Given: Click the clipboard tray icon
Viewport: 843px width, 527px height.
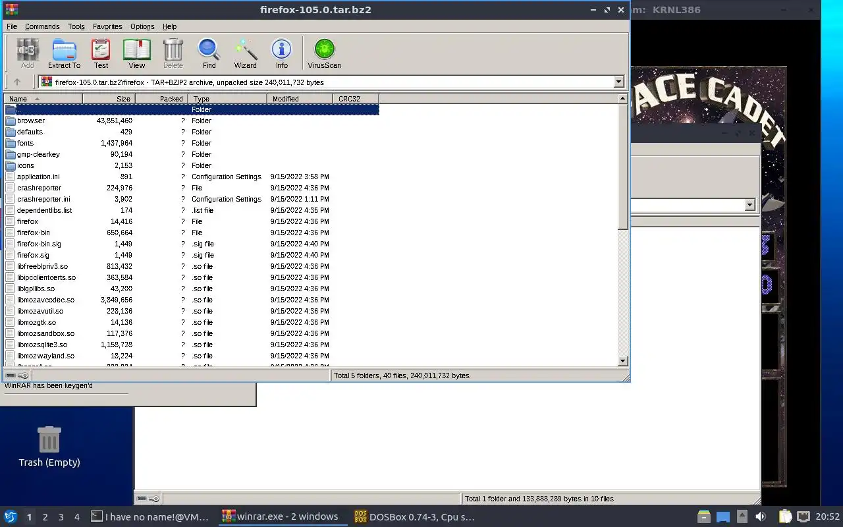Looking at the screenshot, I should tap(785, 516).
